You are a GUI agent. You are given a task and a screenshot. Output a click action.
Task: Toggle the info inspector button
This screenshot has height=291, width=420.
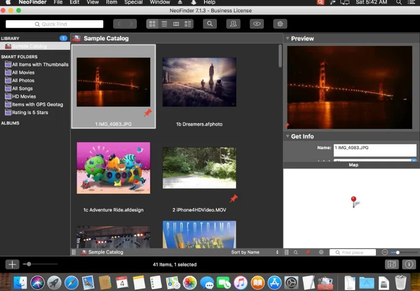[409, 264]
